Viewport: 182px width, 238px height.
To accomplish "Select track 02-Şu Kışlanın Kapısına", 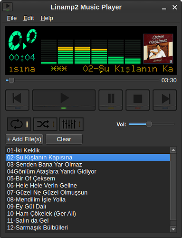I will coord(88,158).
